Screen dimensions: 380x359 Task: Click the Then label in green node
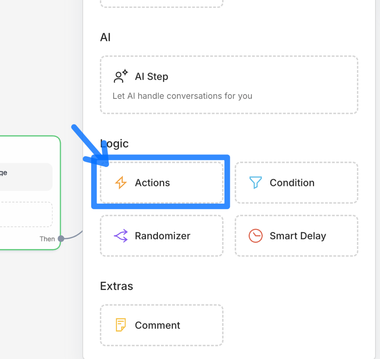click(x=47, y=239)
